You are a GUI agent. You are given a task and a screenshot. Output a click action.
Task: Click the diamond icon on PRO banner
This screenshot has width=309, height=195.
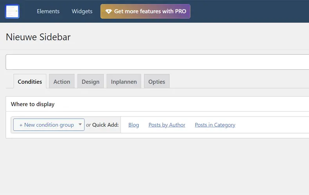tap(108, 11)
